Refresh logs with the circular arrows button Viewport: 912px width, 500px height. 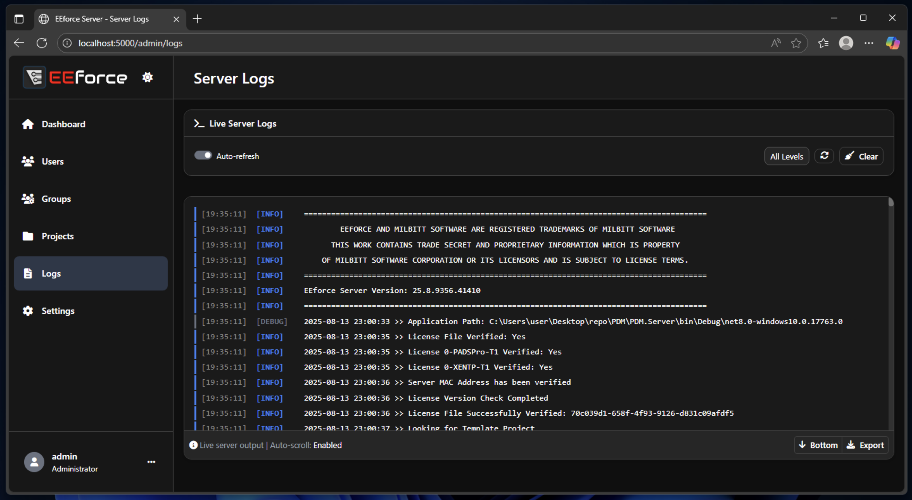[824, 156]
